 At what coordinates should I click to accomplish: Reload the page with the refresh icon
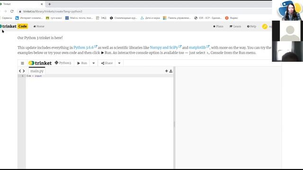point(12,11)
